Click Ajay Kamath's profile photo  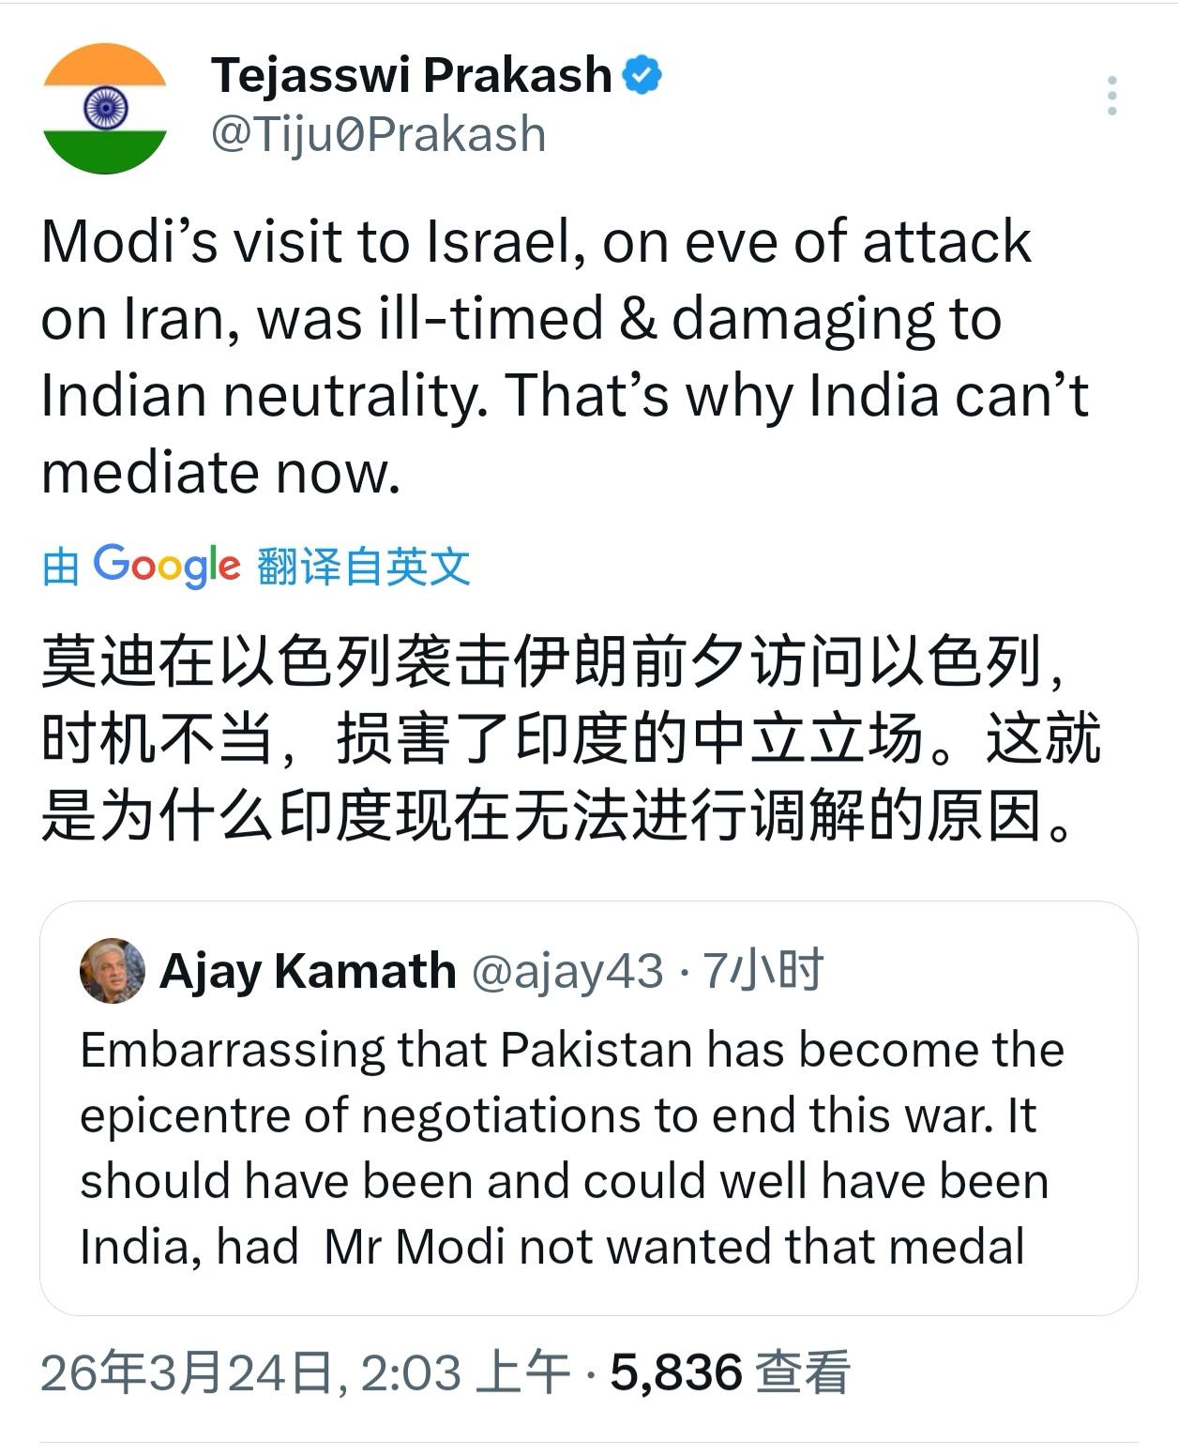(x=113, y=971)
